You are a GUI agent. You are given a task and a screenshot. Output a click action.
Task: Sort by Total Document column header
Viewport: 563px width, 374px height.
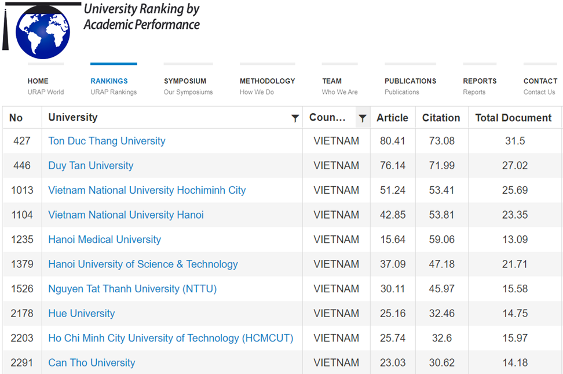tap(513, 118)
